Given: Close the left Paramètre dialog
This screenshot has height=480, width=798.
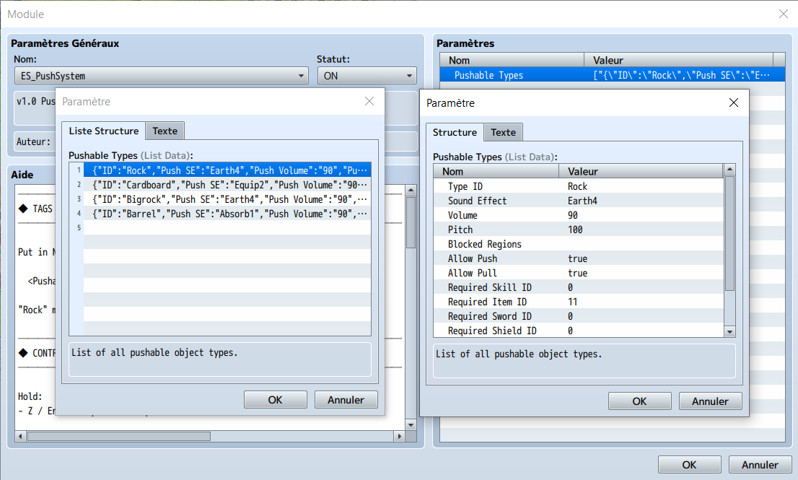Looking at the screenshot, I should click(369, 101).
